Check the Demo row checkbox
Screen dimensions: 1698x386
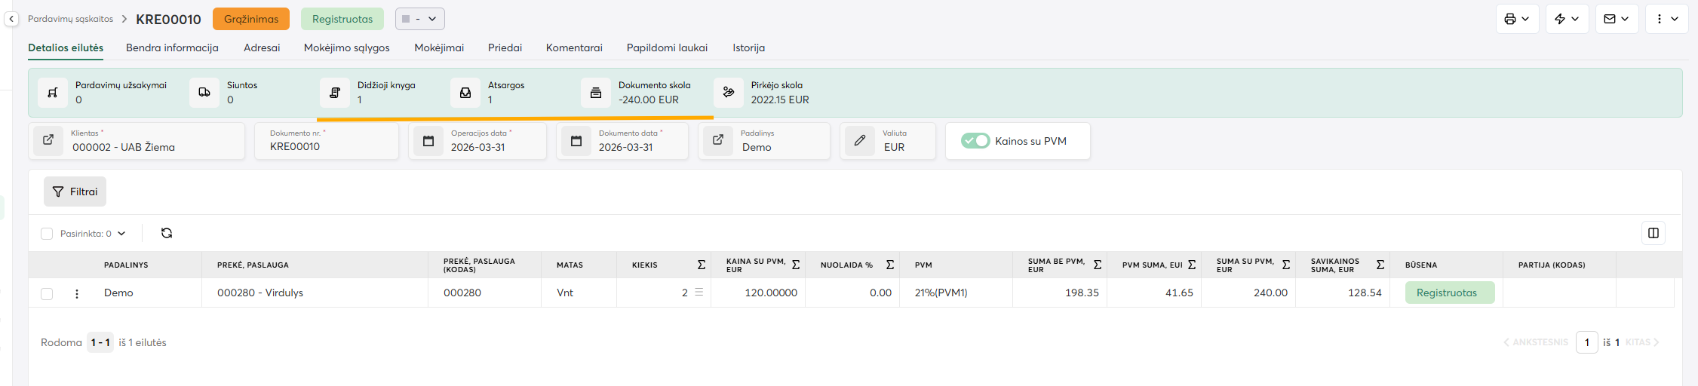click(47, 293)
